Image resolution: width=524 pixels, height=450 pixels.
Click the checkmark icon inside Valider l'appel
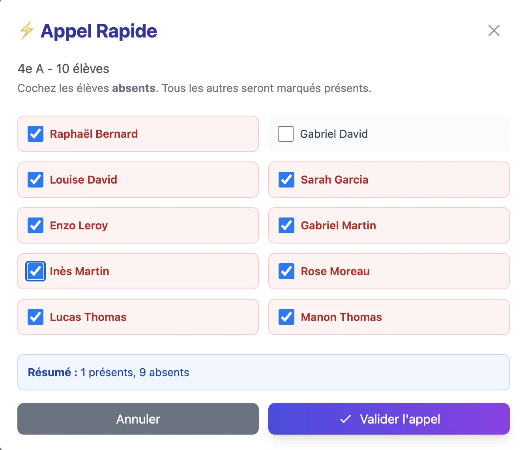point(345,419)
